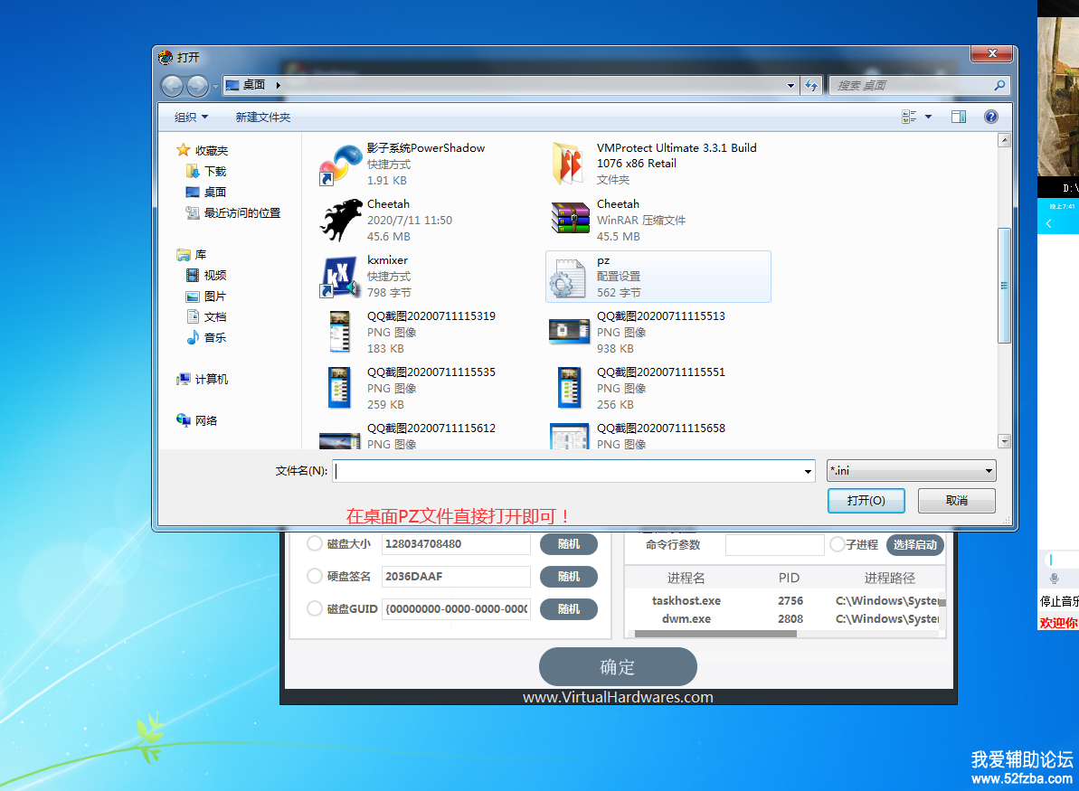Expand the file name history dropdown arrow
1079x791 pixels.
tap(808, 471)
